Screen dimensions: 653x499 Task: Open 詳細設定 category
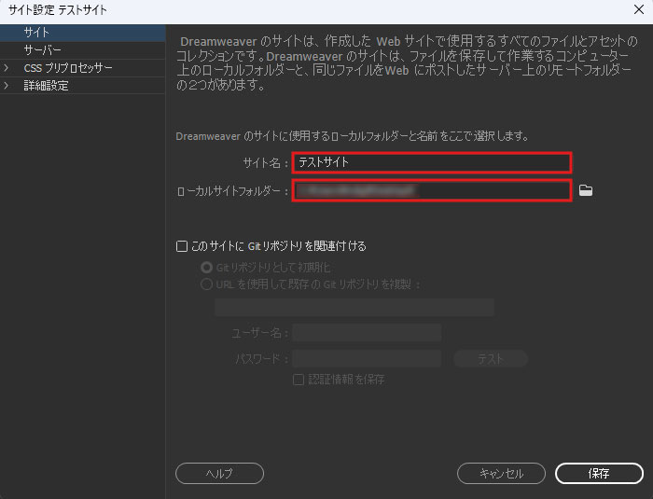click(x=82, y=86)
